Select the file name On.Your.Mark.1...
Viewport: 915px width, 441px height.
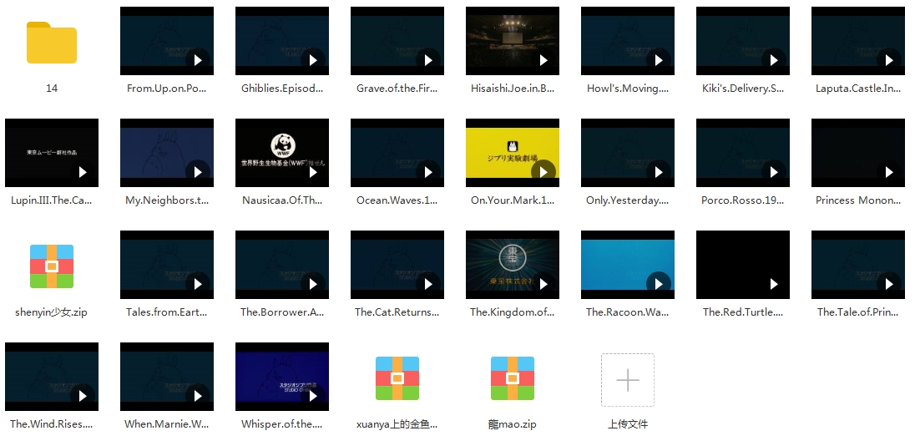tap(513, 200)
